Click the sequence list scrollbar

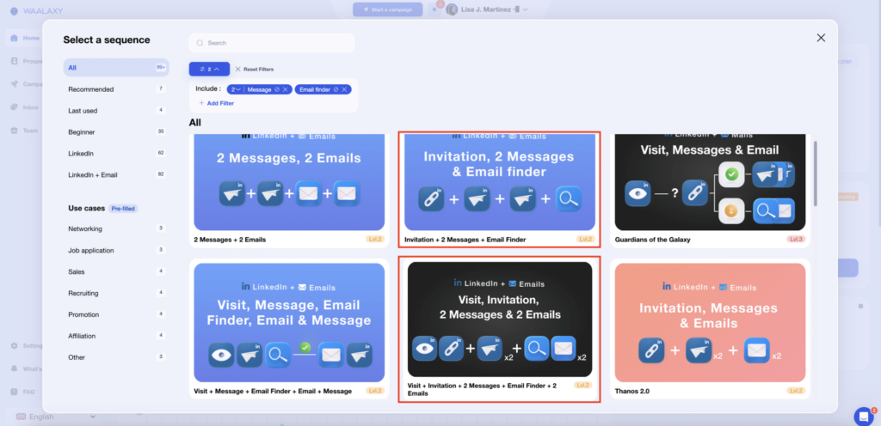click(x=815, y=172)
